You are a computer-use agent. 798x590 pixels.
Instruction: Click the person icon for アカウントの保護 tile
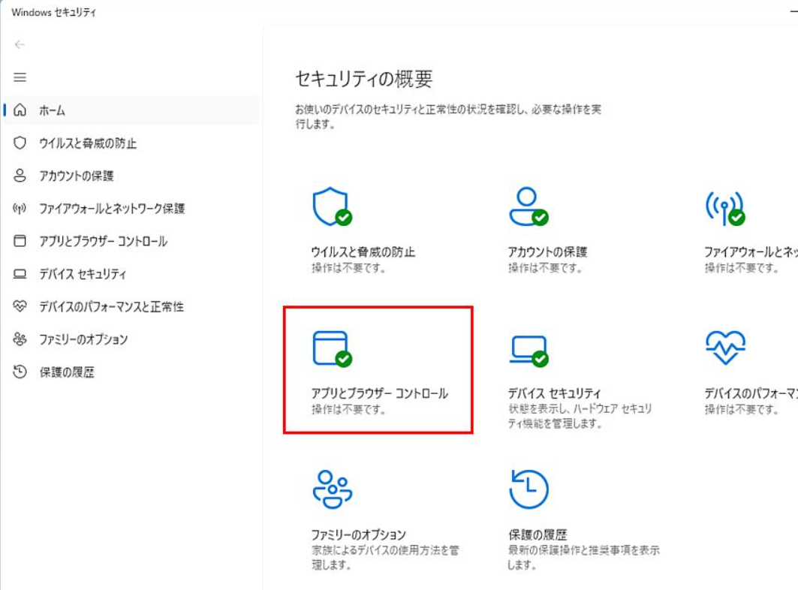pos(528,206)
